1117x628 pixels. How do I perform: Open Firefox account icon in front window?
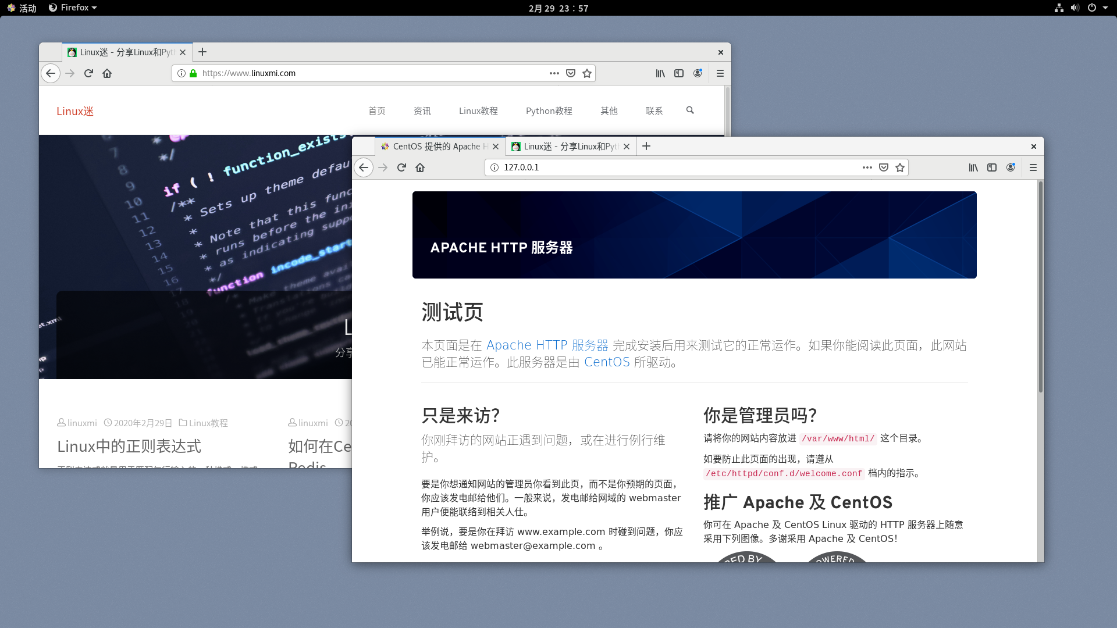[x=1011, y=167]
